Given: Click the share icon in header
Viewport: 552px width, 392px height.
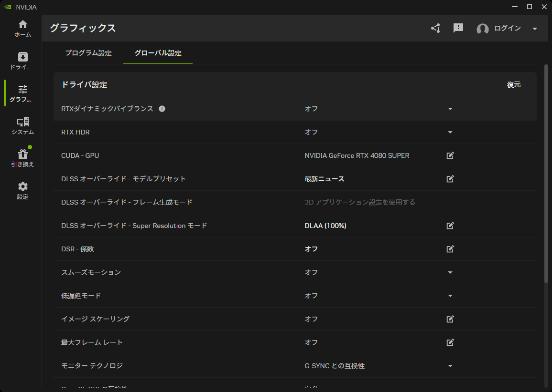Looking at the screenshot, I should [435, 29].
